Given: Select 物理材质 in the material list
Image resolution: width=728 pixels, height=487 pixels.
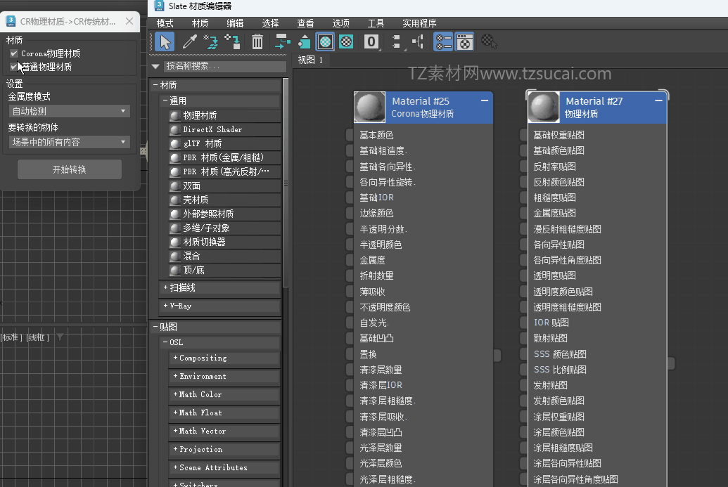Looking at the screenshot, I should [200, 115].
